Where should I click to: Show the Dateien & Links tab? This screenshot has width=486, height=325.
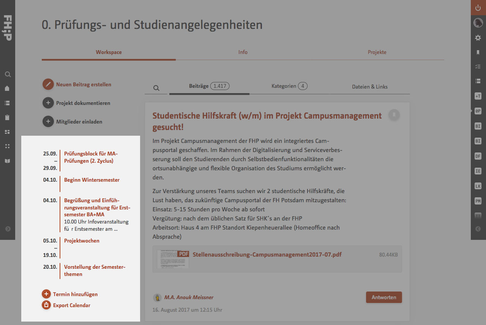coord(370,87)
